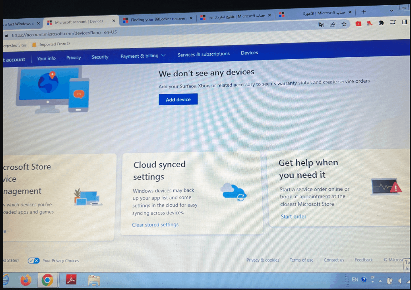This screenshot has width=411, height=290.
Task: Switch to the Finding your BitLocker recovery tab
Action: 158,19
